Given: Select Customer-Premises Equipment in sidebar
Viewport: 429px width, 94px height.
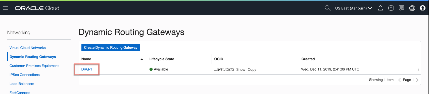Looking at the screenshot, I should point(34,66).
